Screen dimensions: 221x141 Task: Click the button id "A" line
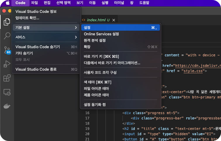(172, 139)
